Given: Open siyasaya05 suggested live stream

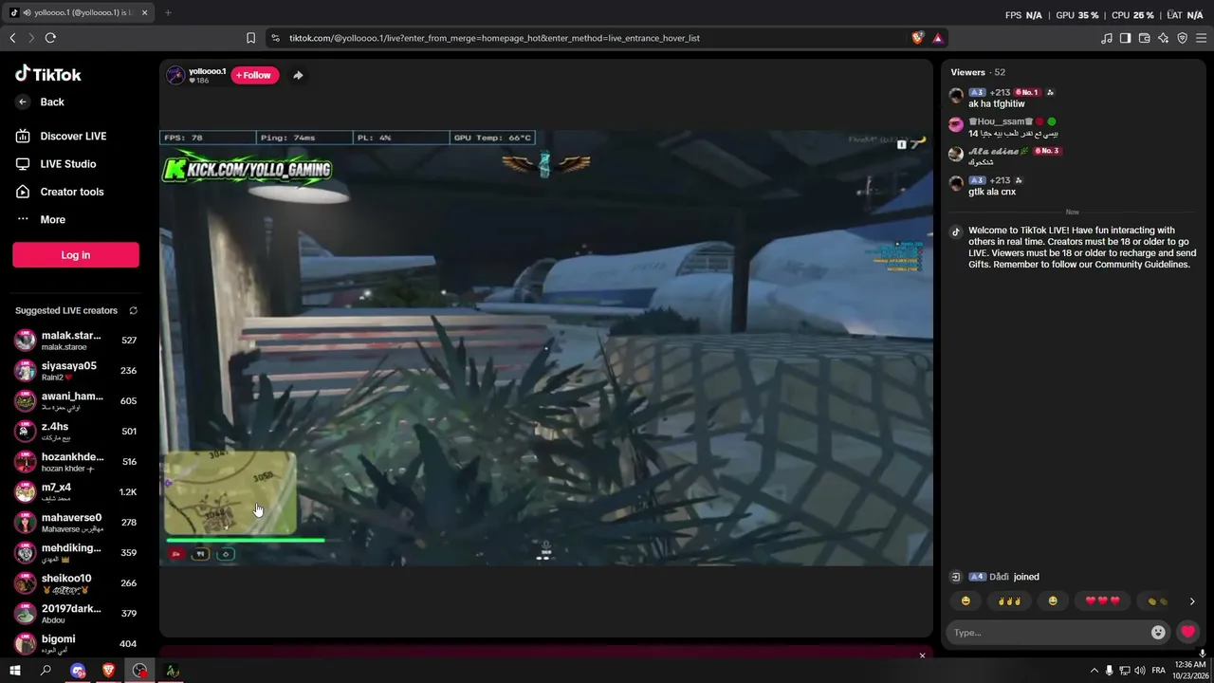Looking at the screenshot, I should click(x=76, y=371).
